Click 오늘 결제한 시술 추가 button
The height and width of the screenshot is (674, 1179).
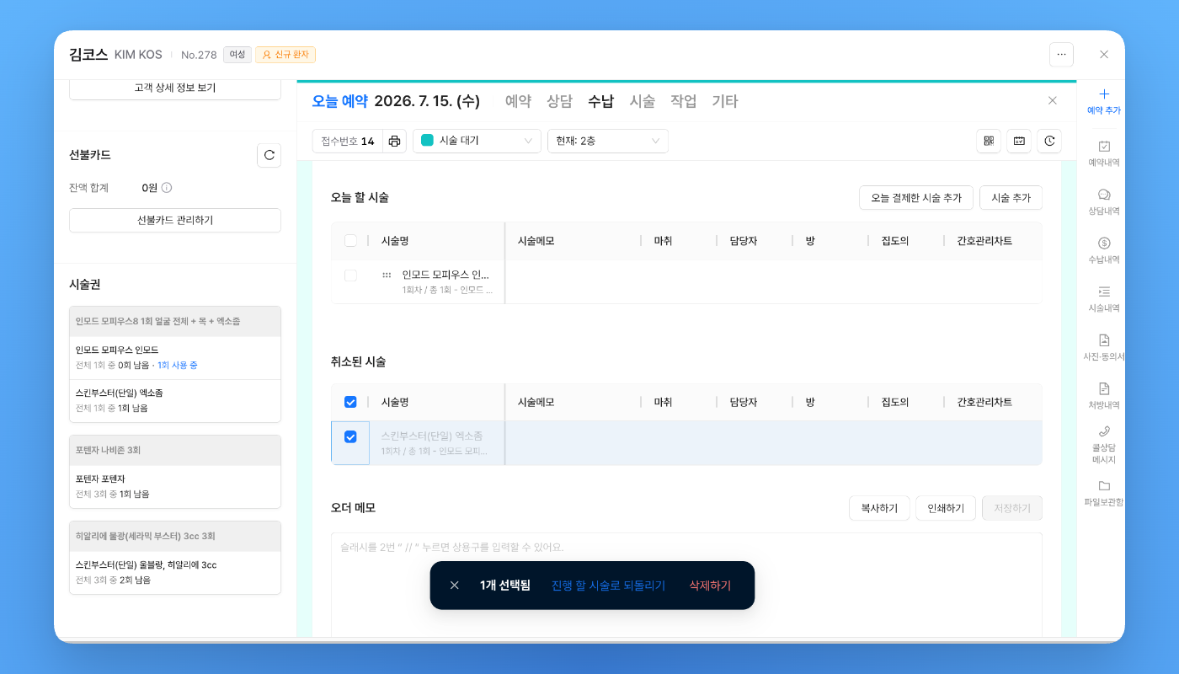(916, 197)
